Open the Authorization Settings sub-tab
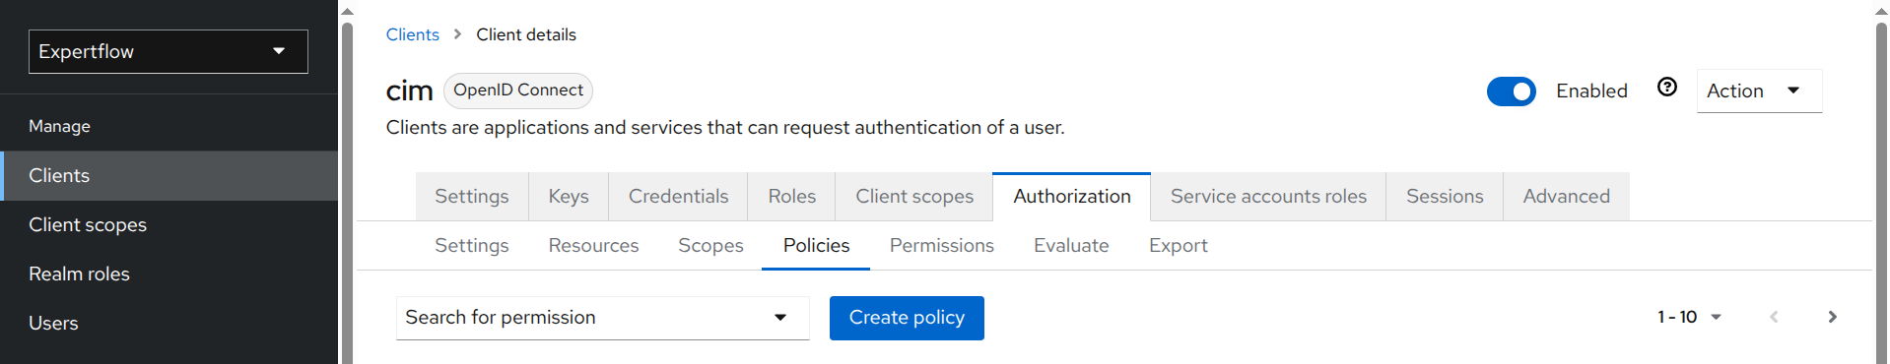Screen dimensions: 1890x364 click(x=472, y=245)
